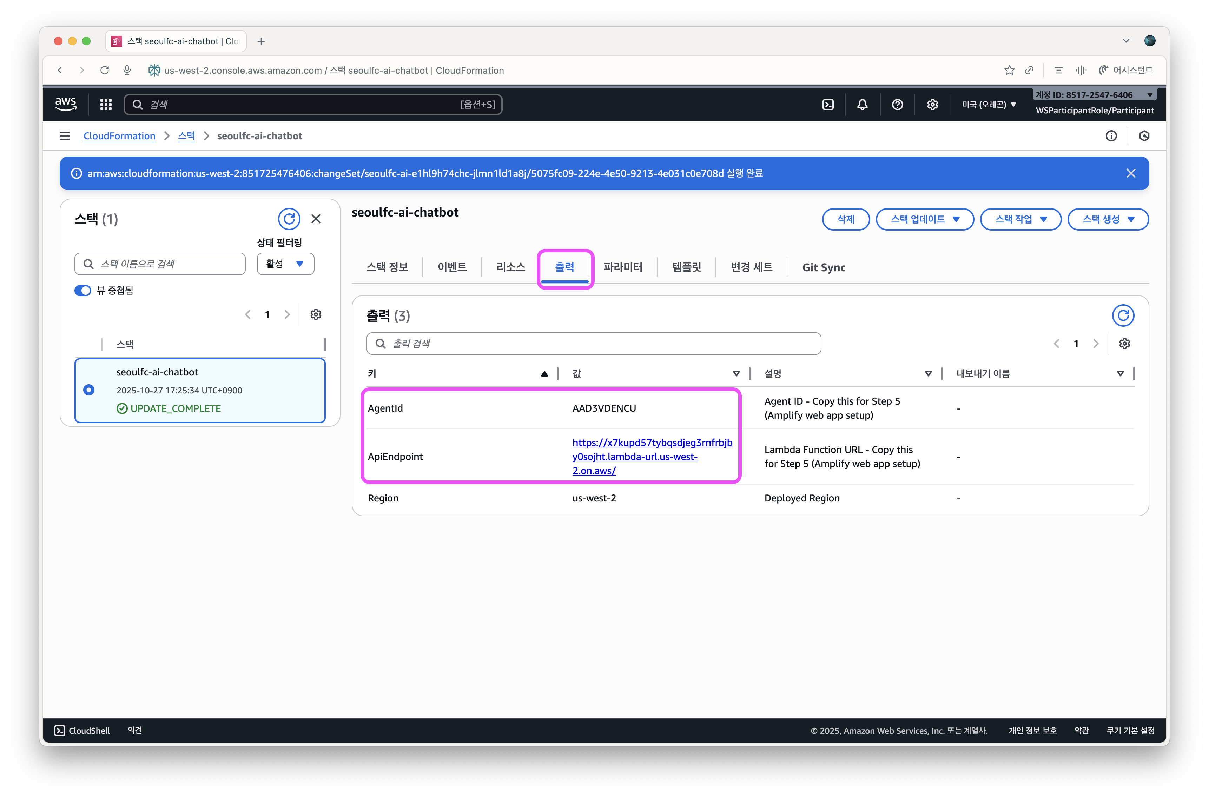Refresh the outputs table
This screenshot has width=1209, height=798.
click(1123, 315)
